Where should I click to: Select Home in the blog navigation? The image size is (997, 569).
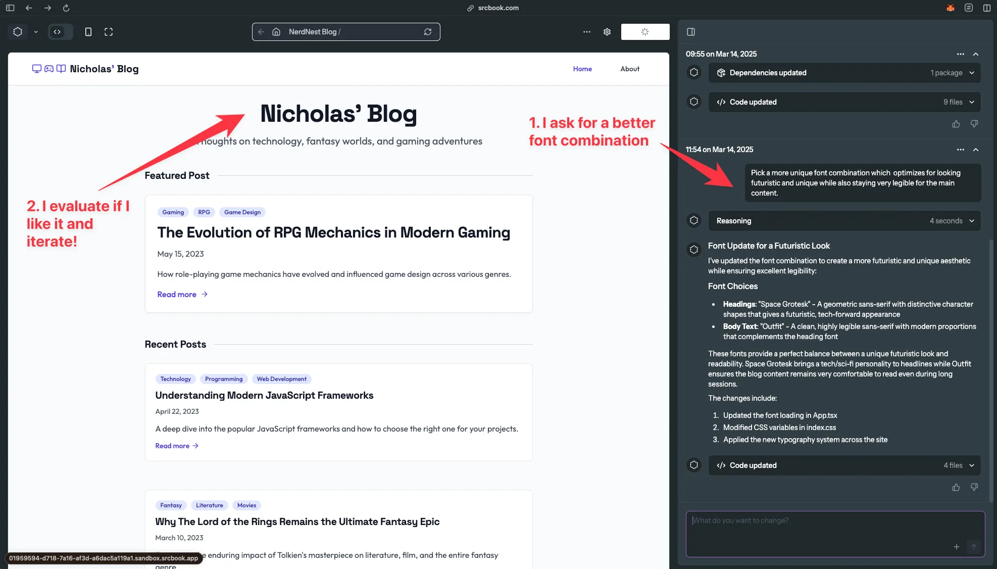582,69
